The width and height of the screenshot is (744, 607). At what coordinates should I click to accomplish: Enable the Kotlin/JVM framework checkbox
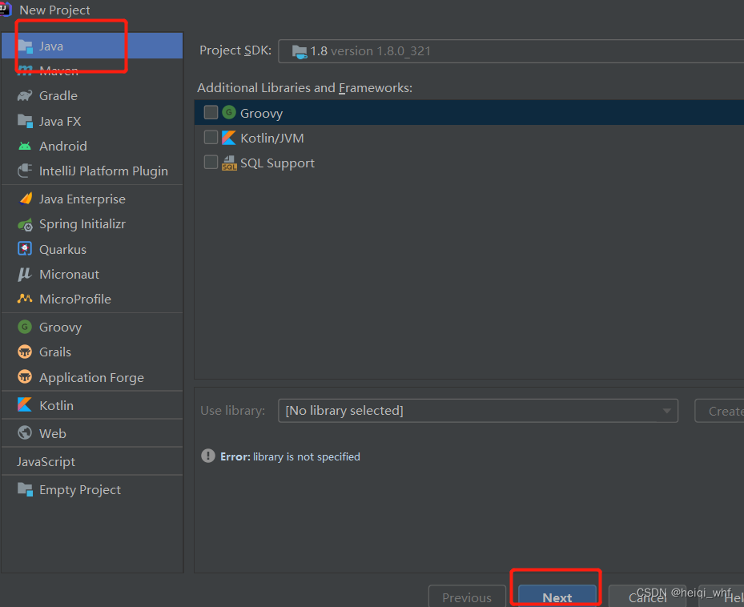[211, 138]
